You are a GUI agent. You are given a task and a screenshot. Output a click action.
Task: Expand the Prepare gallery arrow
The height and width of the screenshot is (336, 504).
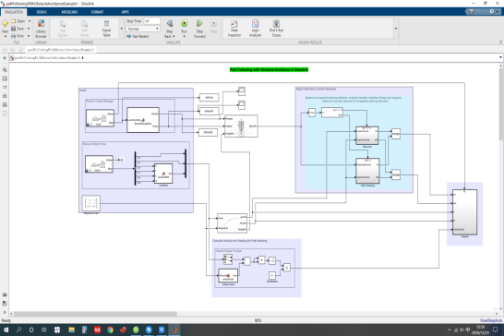[121, 29]
